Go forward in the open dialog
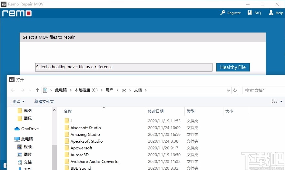The width and height of the screenshot is (285, 170). coord(22,90)
